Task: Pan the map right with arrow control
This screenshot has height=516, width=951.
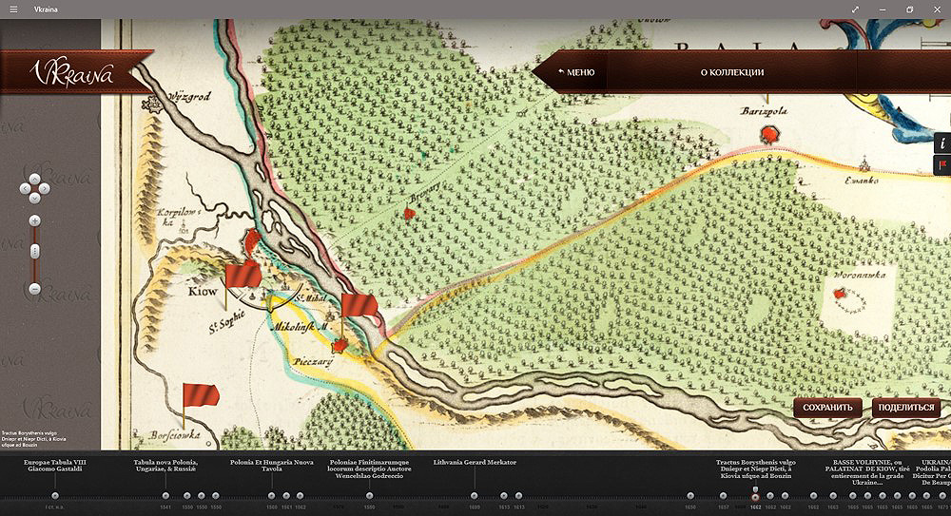Action: point(45,188)
